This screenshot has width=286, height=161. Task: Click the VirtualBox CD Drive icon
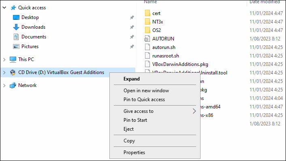point(13,72)
